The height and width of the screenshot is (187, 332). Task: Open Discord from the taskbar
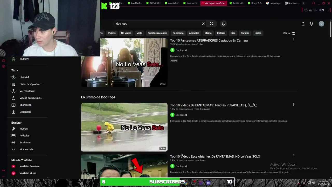point(208,183)
